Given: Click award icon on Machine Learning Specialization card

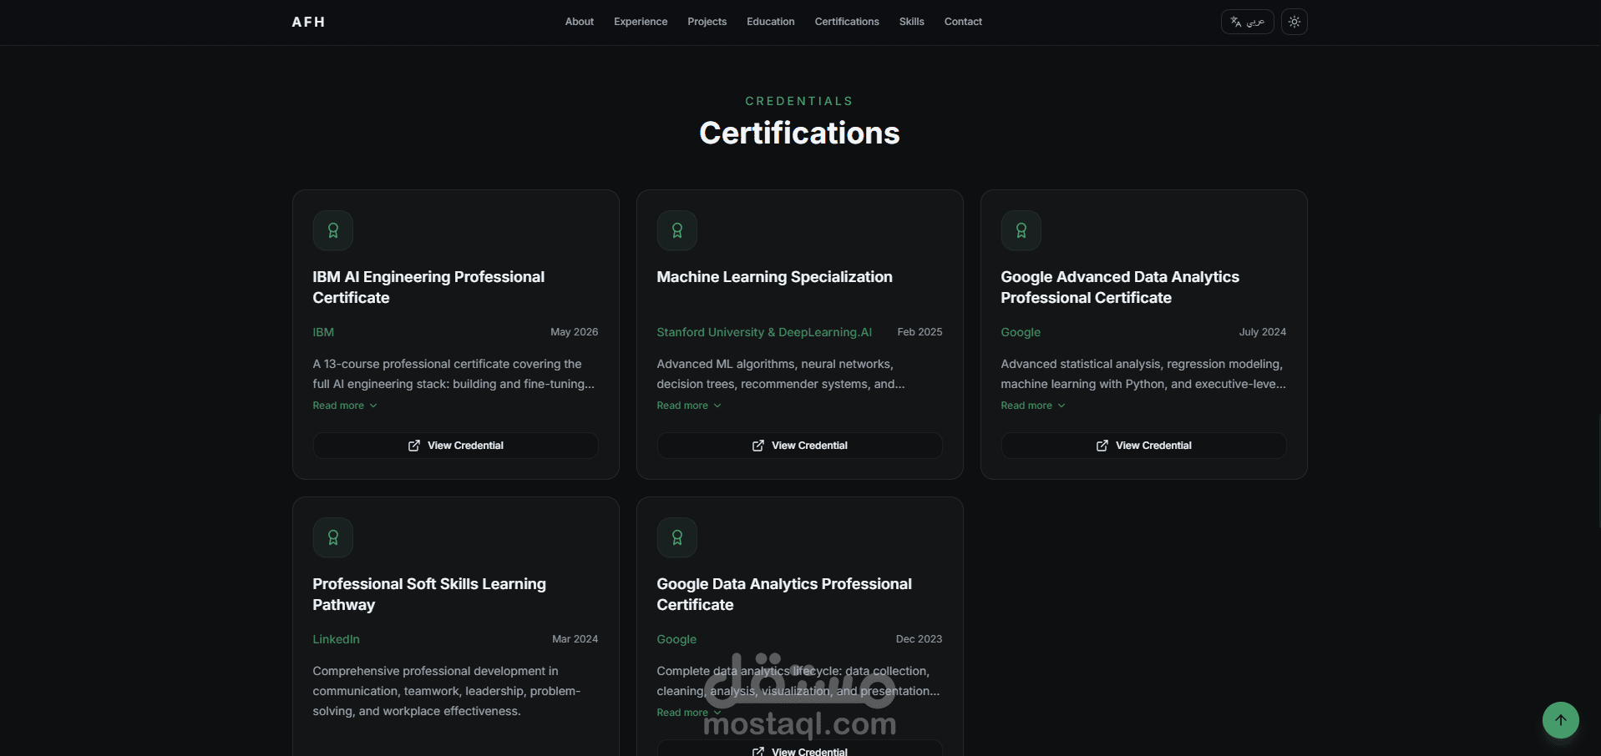Looking at the screenshot, I should click(676, 230).
